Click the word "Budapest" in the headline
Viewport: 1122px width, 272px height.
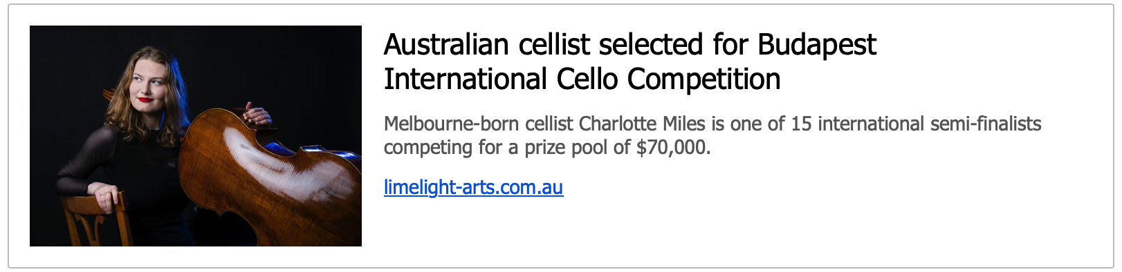tap(817, 45)
